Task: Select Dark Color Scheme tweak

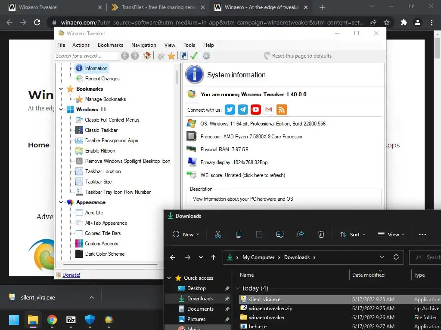Action: click(105, 254)
